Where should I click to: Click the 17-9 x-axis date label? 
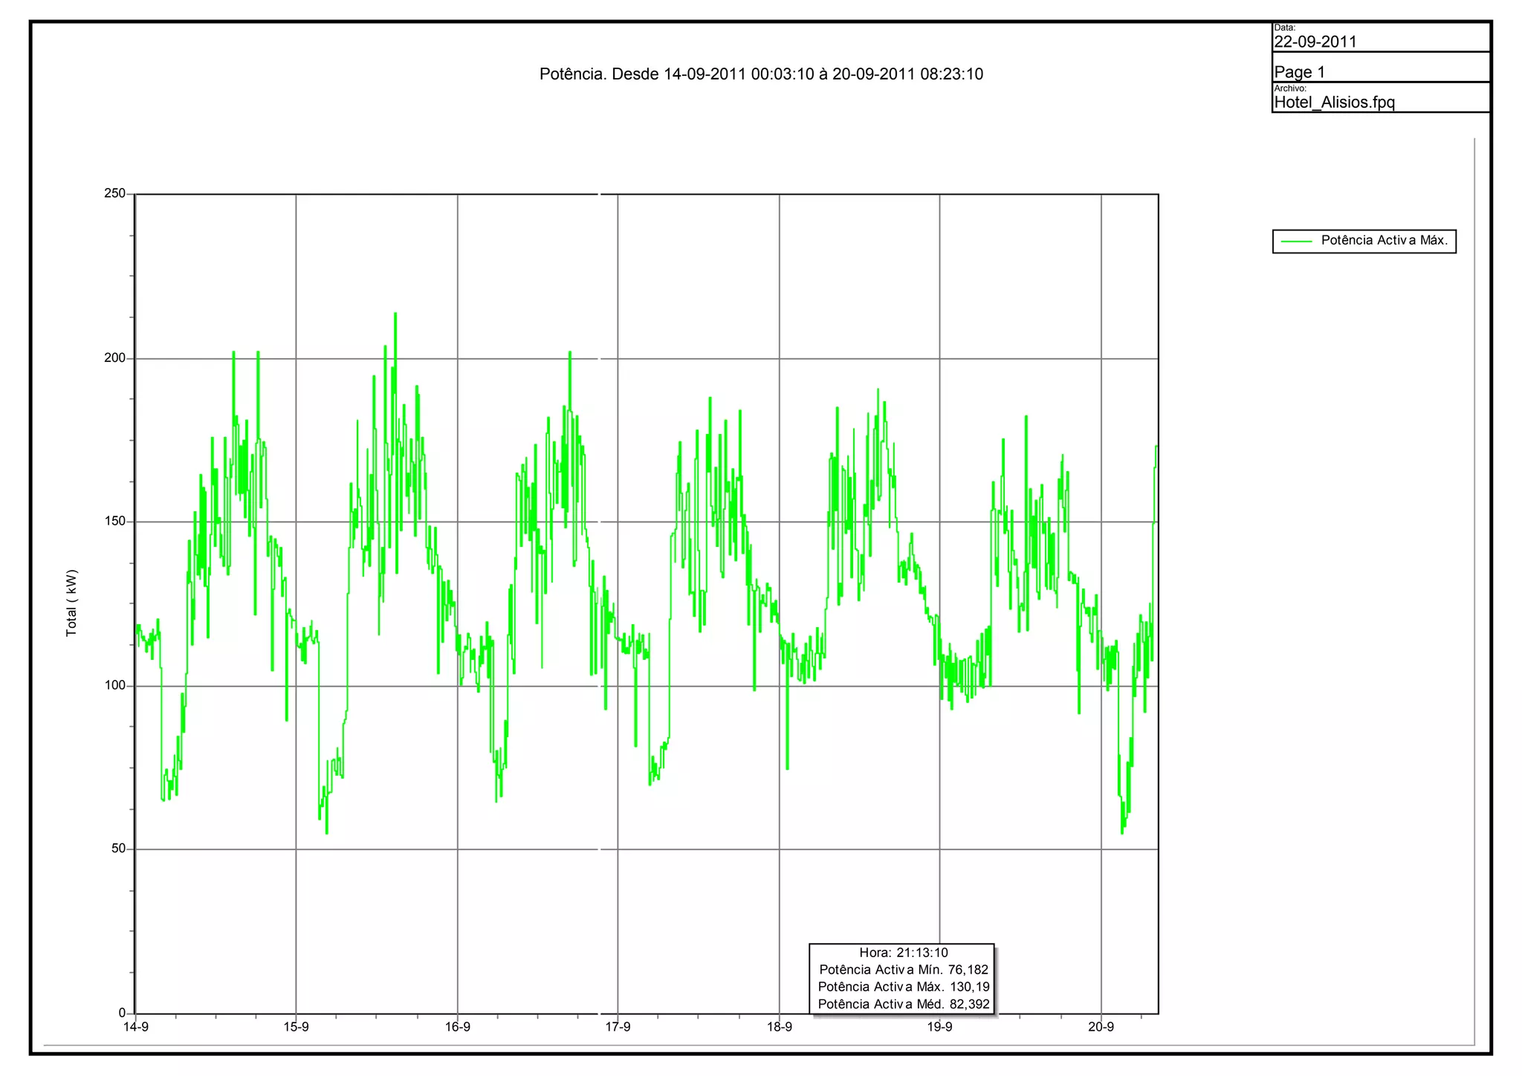618,1028
